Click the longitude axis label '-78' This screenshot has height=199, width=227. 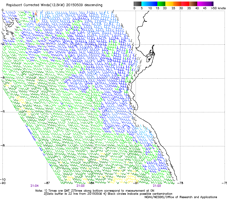click(180, 183)
